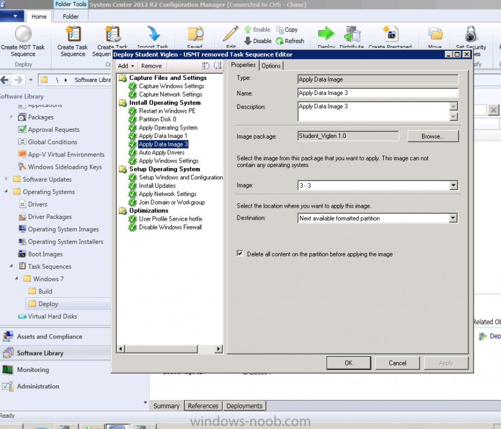Screen dimensions: 501x429
Task: Click the step tree horizontal scrollbar
Action: pos(170,349)
